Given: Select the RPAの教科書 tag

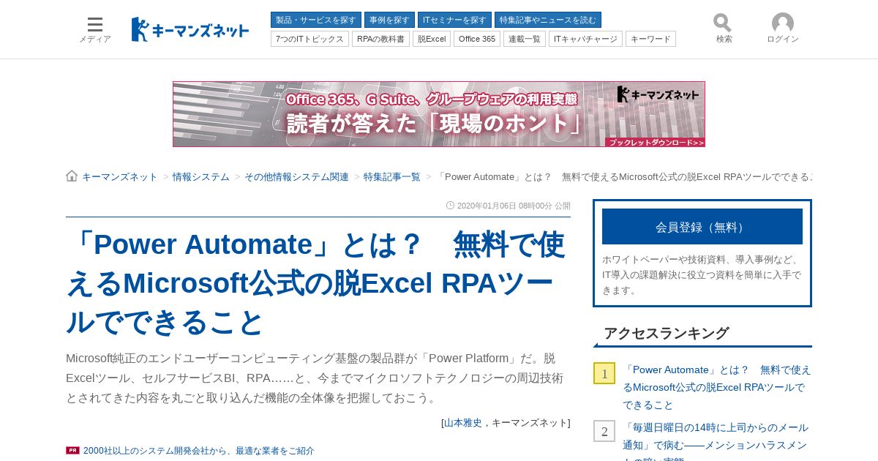Looking at the screenshot, I should coord(380,39).
